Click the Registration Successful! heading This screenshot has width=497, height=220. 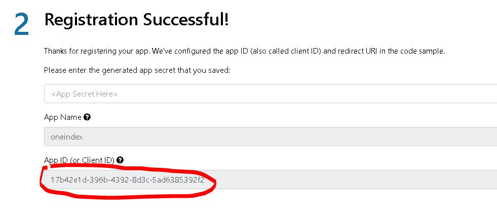coord(137,20)
